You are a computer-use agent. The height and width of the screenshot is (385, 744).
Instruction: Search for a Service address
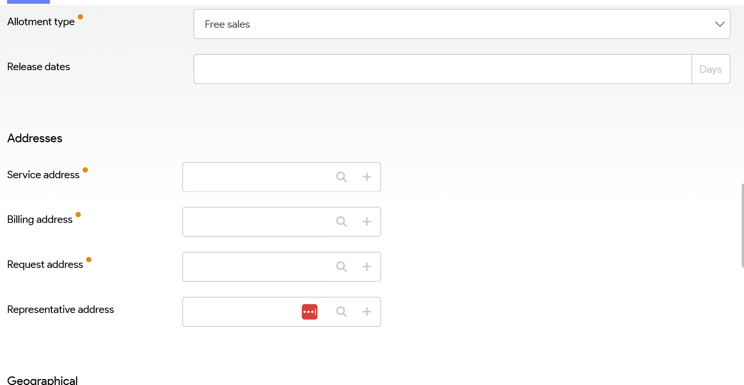point(341,177)
